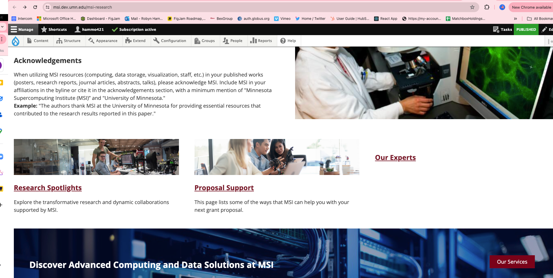Toggle the hammo421 user tray
Viewport: 553px width, 278px height.
pos(89,29)
